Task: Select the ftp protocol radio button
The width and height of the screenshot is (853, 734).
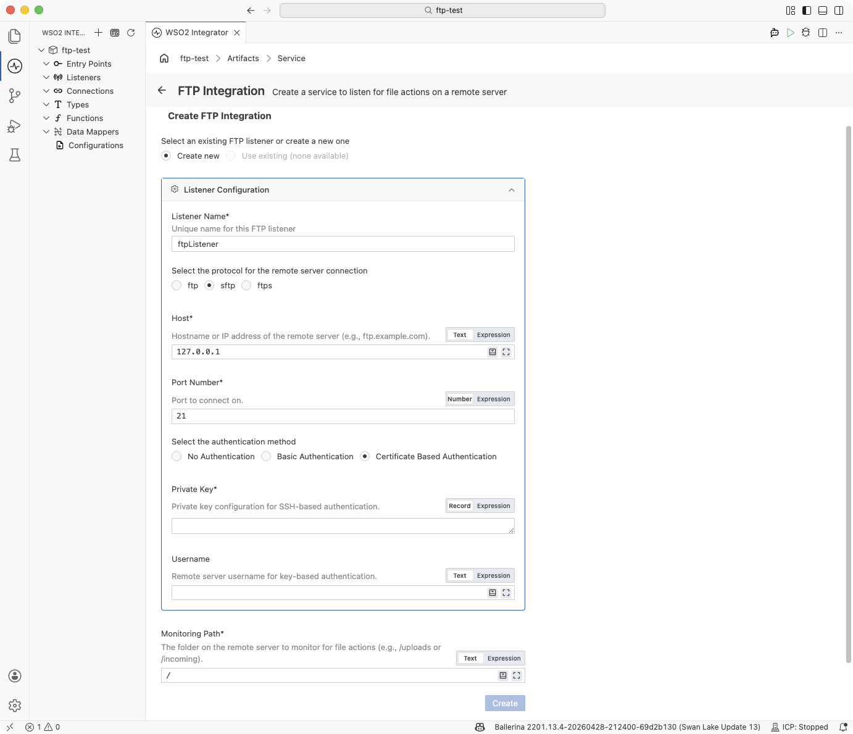Action: click(x=177, y=285)
